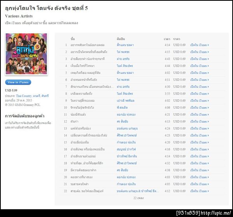Image resolution: width=233 pixels, height=217 pixels.
Task: Open track 20 via เปิดใน iTunes link
Action: pos(200,177)
